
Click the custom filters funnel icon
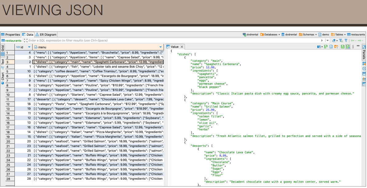coord(346,41)
